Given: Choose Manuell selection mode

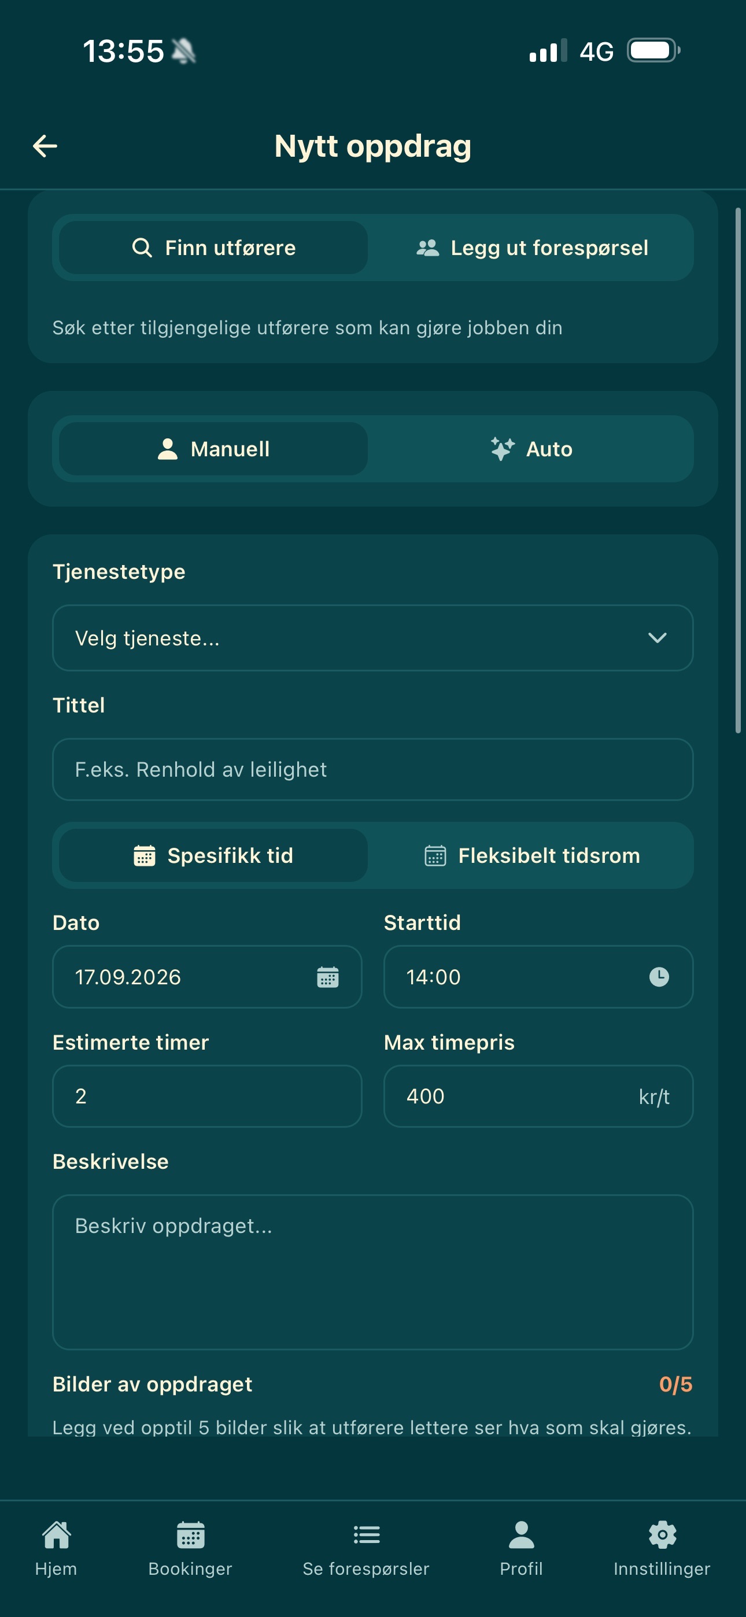Looking at the screenshot, I should (213, 449).
